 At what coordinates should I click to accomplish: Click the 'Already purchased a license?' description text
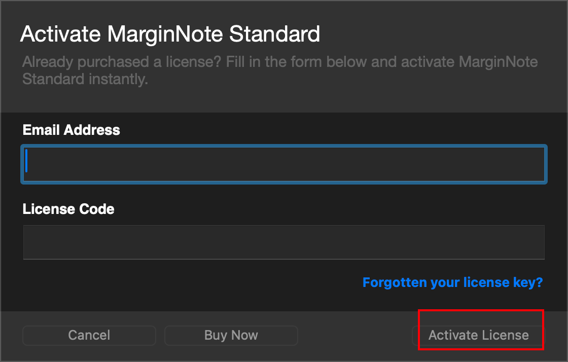coord(122,63)
